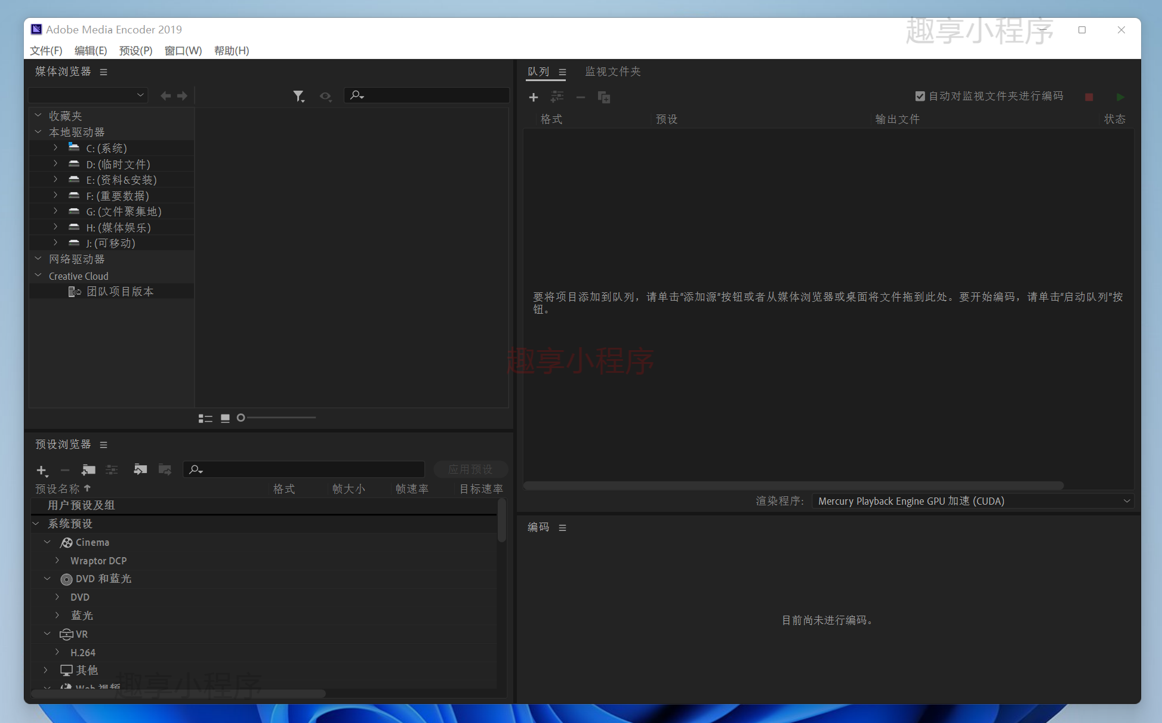Click the queue remove minus icon
This screenshot has height=723, width=1162.
580,97
